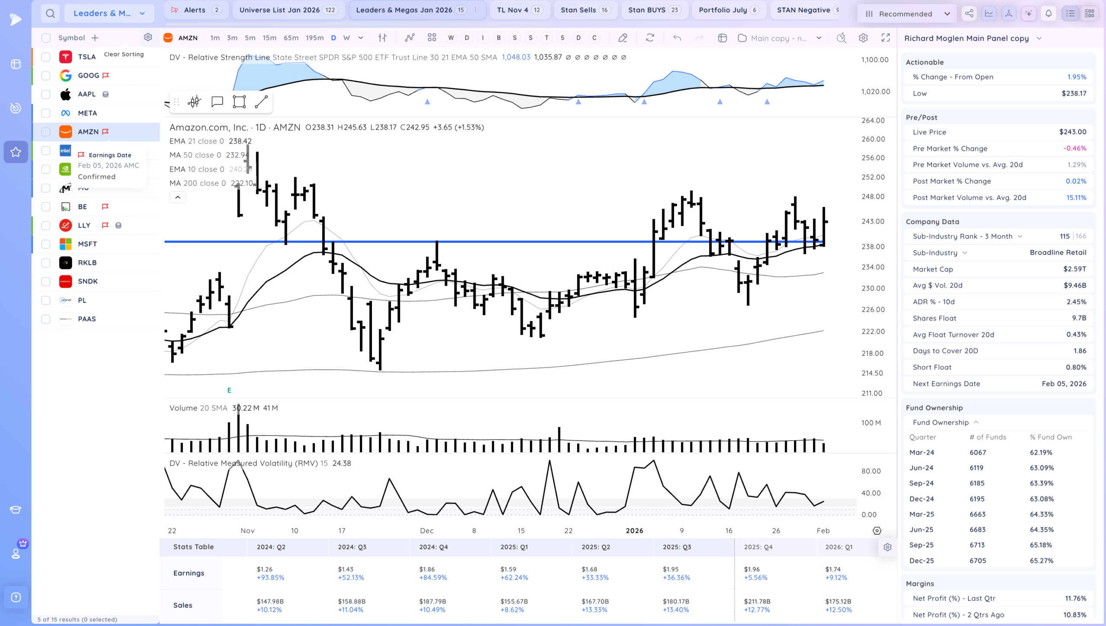Select the rectangle drawing tool
Viewport: 1106px width, 626px height.
coord(239,102)
